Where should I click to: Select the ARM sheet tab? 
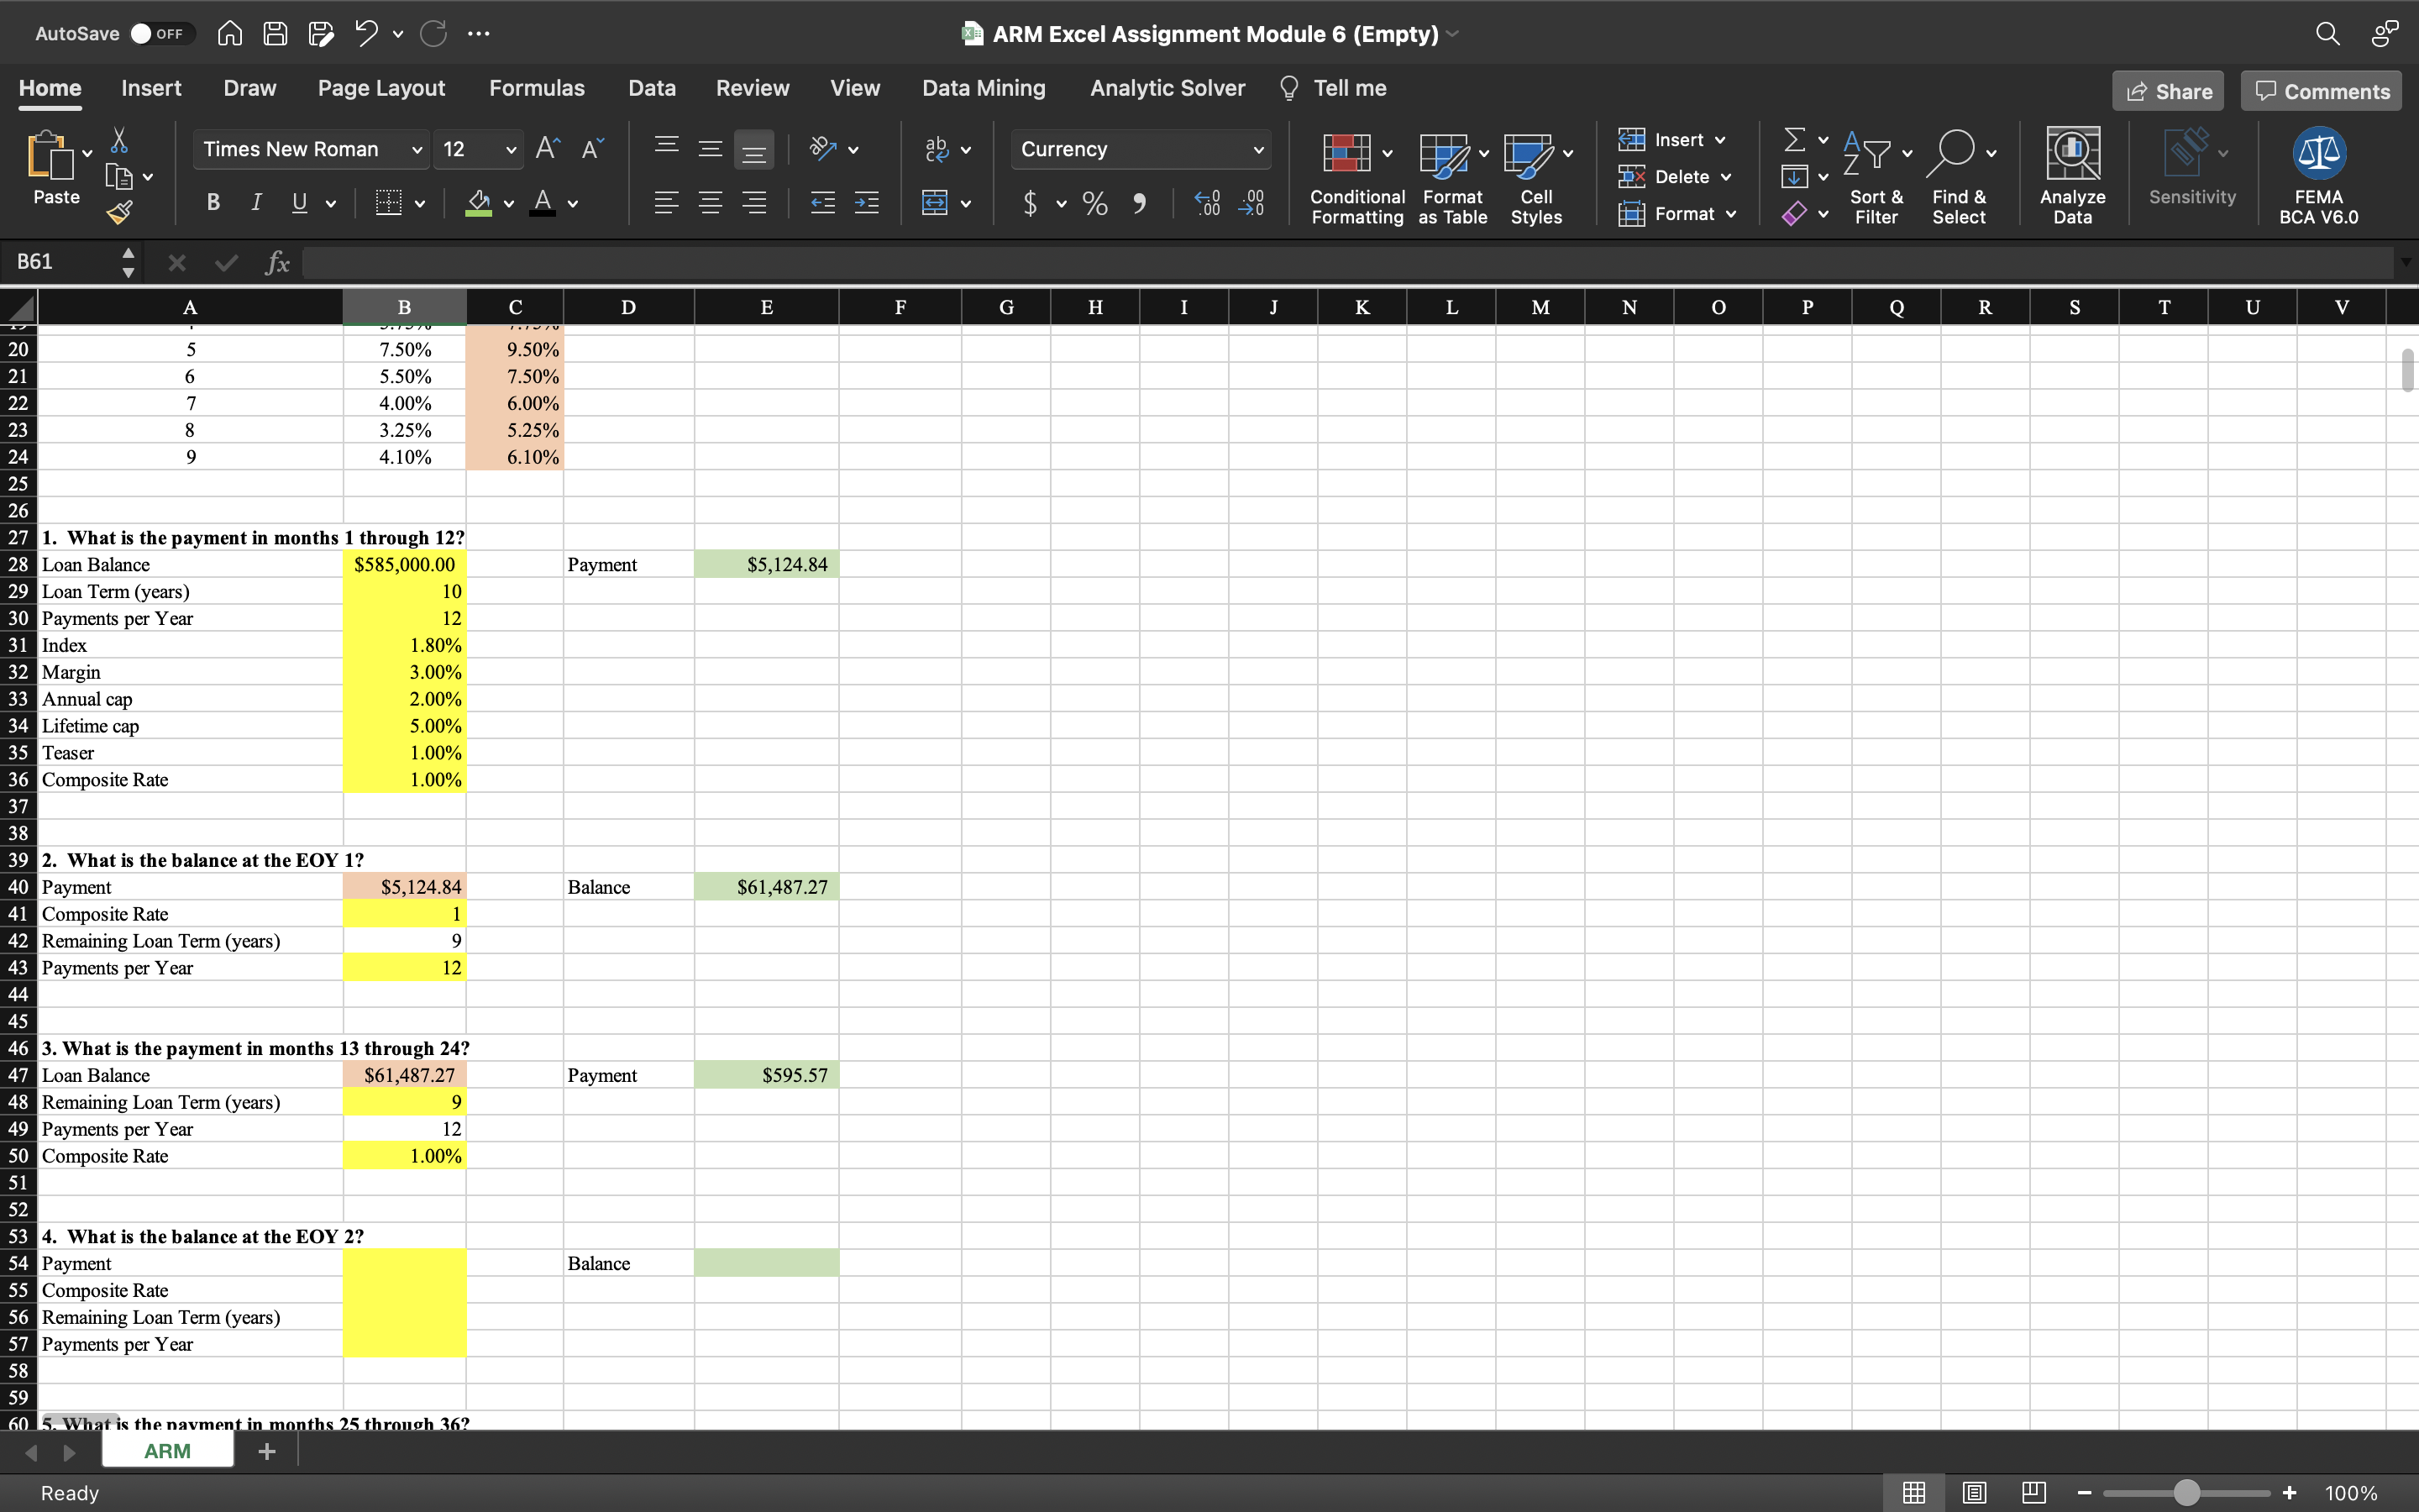(167, 1451)
